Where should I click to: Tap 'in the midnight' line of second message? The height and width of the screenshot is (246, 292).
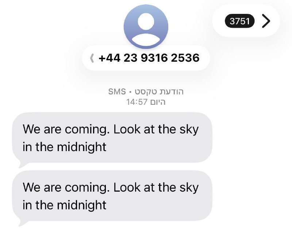pyautogui.click(x=65, y=205)
